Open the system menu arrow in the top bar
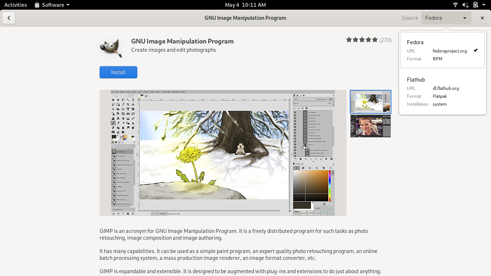Image resolution: width=491 pixels, height=276 pixels. click(484, 5)
